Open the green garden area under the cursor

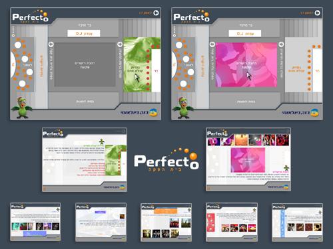coord(137,64)
